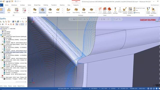The image size is (160, 90).
Task: Select the Swarf Milling toolpath icon
Action: 76,10
